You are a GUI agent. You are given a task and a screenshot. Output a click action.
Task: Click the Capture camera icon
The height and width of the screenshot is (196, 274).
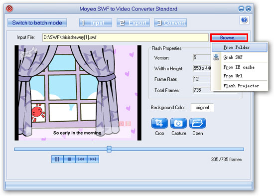click(178, 123)
